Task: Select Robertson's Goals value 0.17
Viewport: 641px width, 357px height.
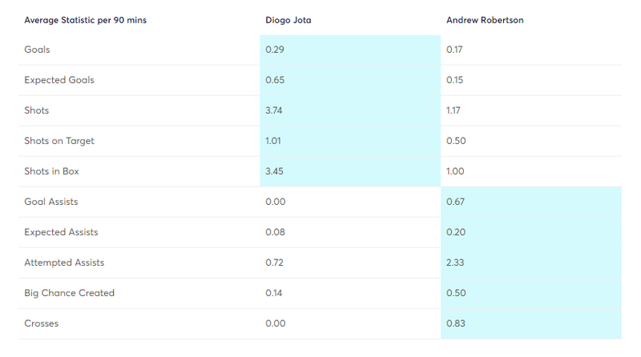Action: click(454, 50)
